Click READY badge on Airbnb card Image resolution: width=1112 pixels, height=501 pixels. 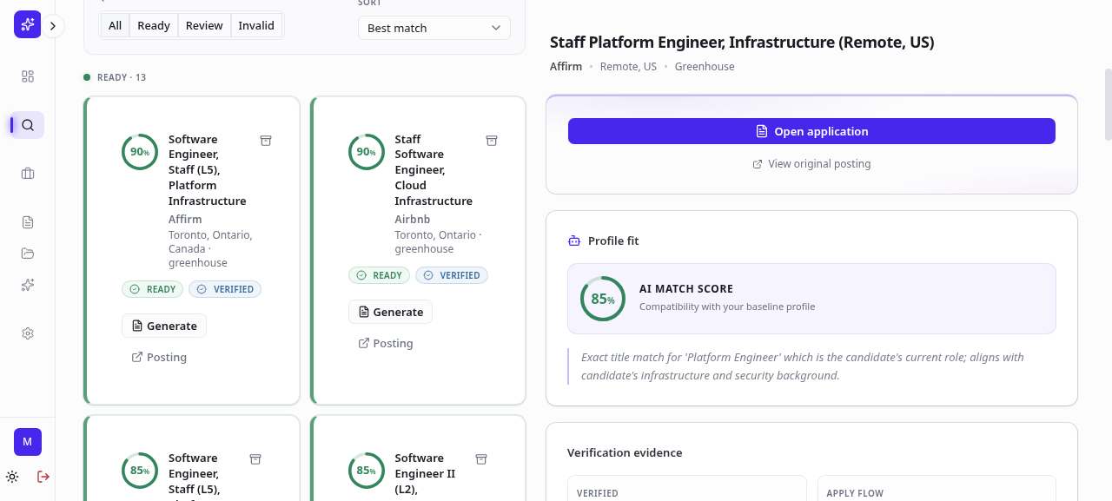(380, 275)
